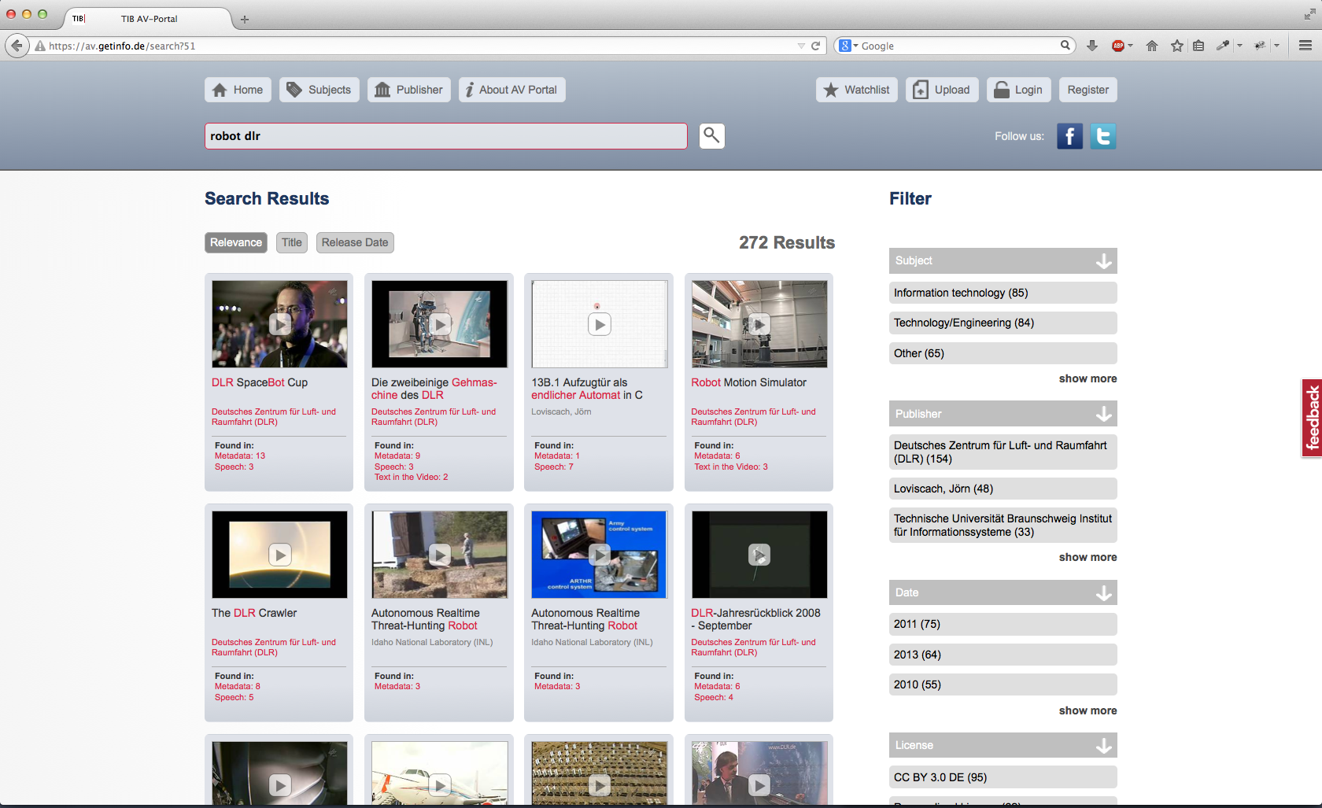Filter by year 2011 (75)
Viewport: 1322px width, 808px height.
1003,624
